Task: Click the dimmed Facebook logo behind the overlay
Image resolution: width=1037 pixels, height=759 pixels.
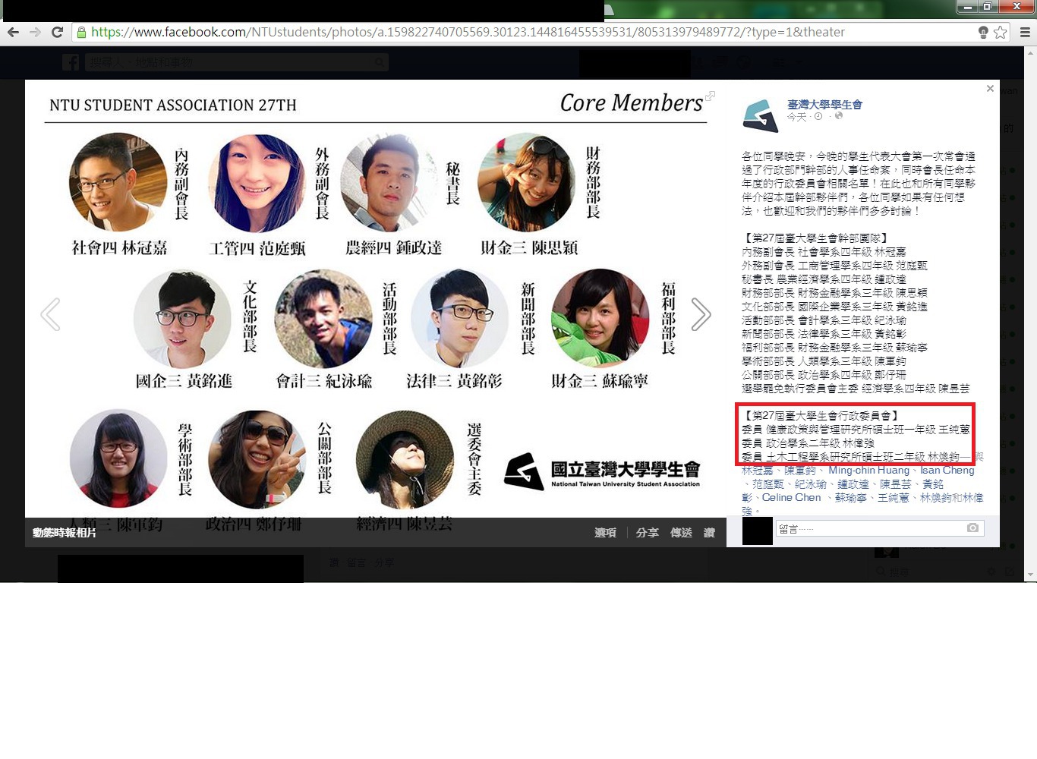Action: 71,62
